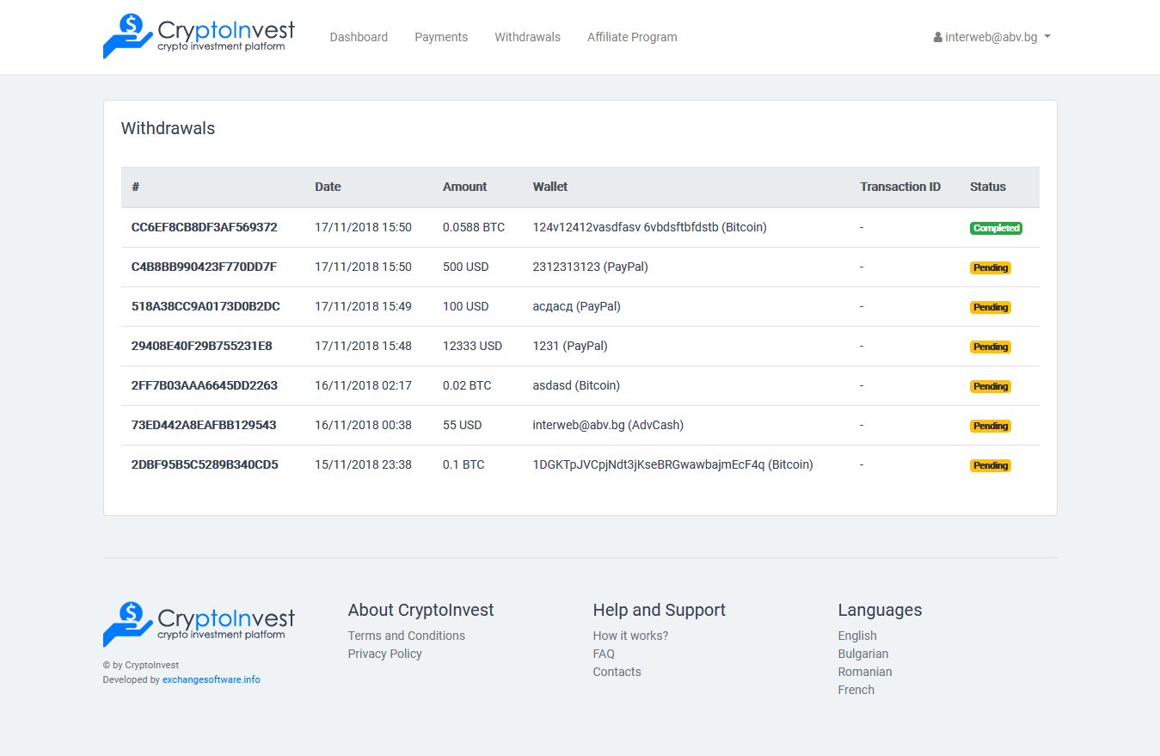Click the CryptoInvest logo in the footer
1160x756 pixels.
[199, 624]
